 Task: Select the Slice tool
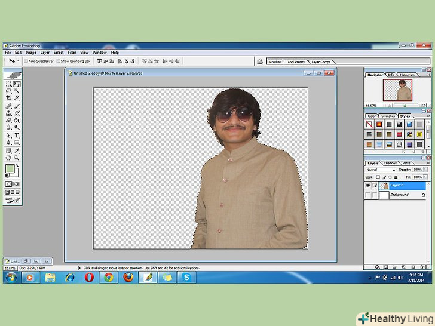click(17, 97)
